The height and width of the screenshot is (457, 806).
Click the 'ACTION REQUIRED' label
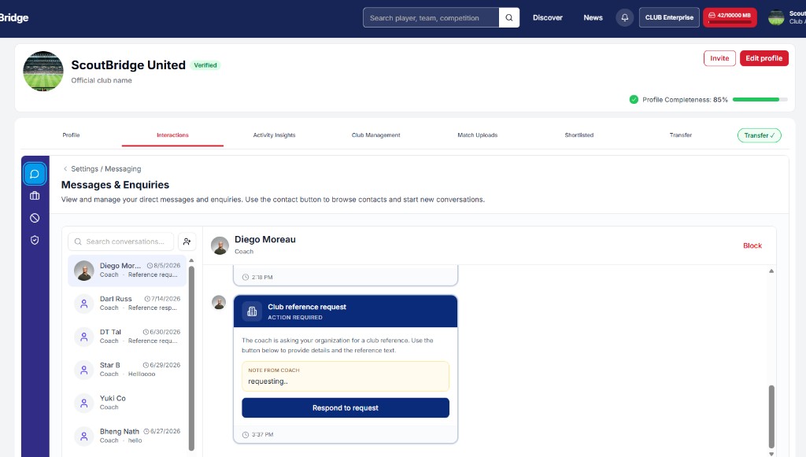(x=295, y=317)
